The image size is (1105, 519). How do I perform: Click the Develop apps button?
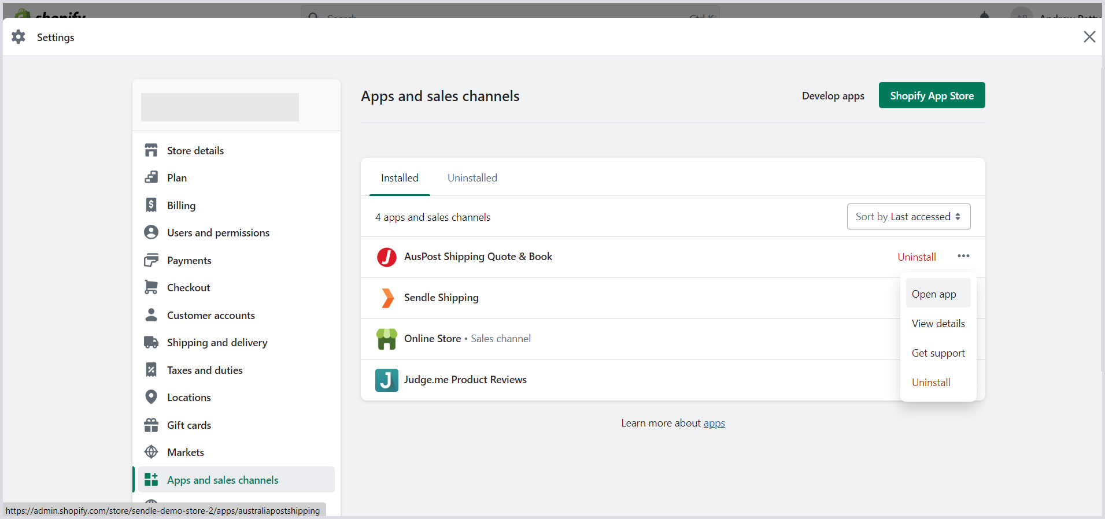tap(833, 96)
